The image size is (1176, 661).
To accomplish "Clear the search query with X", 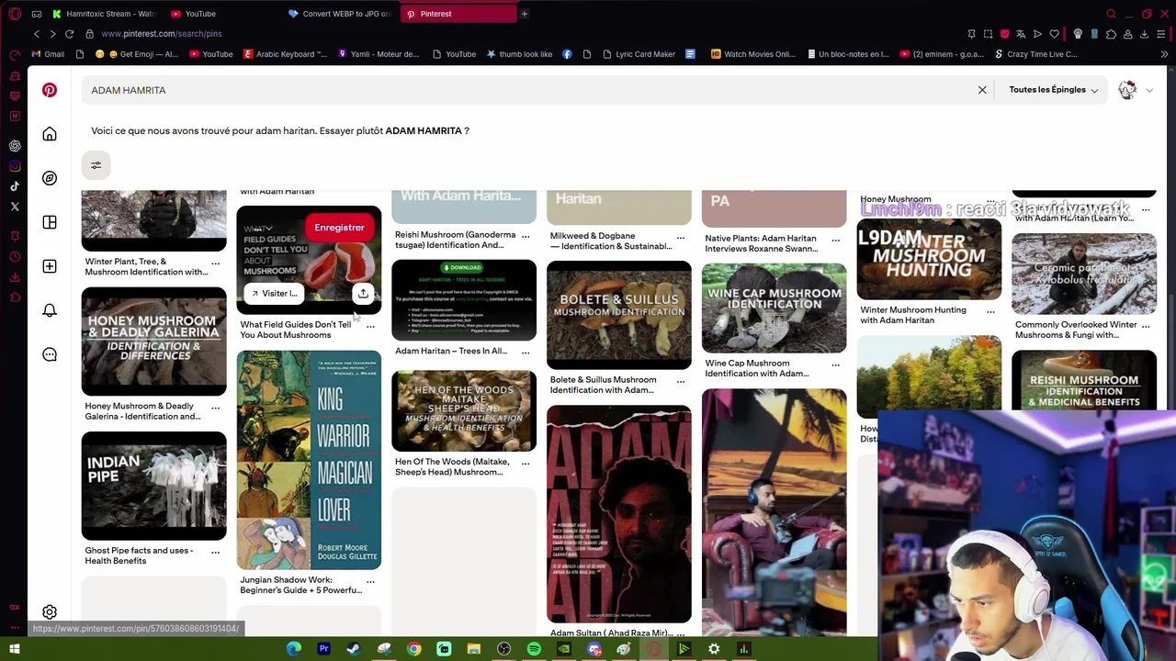I will click(982, 90).
